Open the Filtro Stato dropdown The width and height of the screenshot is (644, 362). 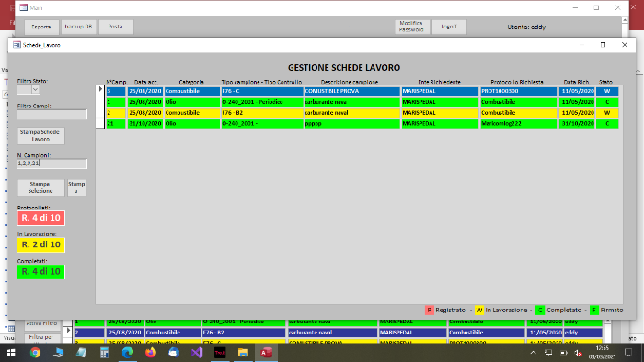click(x=35, y=89)
